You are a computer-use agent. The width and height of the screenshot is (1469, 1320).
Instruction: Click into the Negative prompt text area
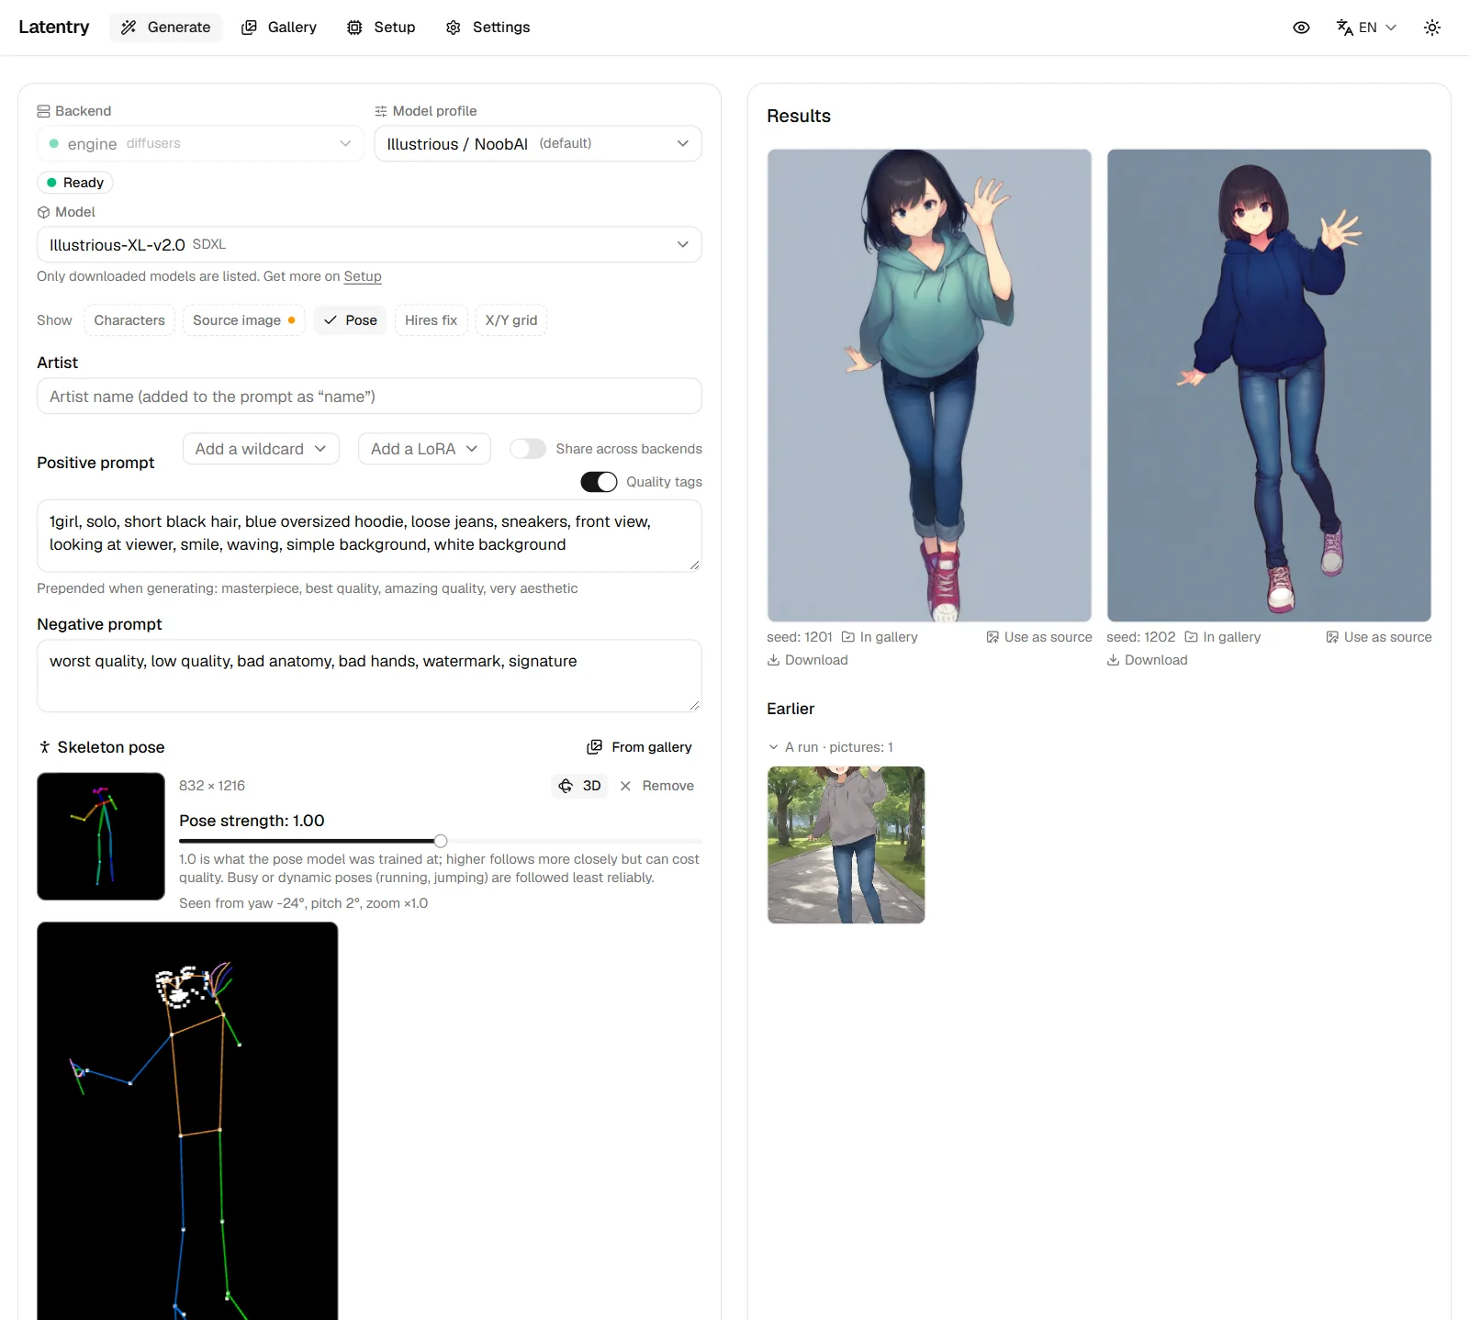(369, 676)
